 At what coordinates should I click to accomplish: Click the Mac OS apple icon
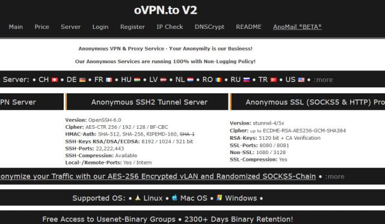pos(174,198)
